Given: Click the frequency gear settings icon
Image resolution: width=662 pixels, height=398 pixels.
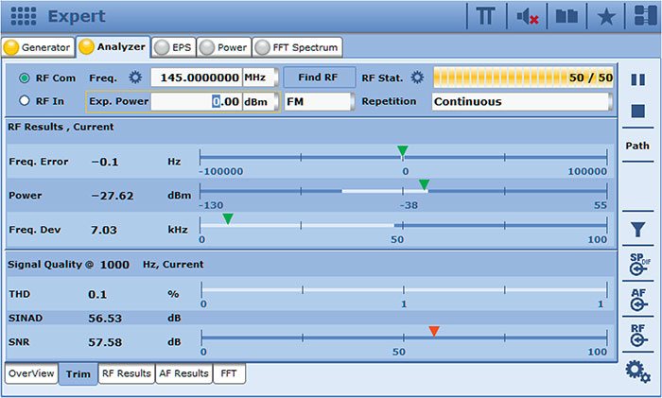Looking at the screenshot, I should pos(134,78).
